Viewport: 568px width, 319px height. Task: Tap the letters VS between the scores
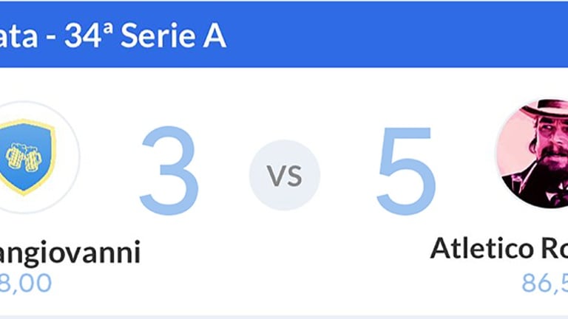[285, 176]
